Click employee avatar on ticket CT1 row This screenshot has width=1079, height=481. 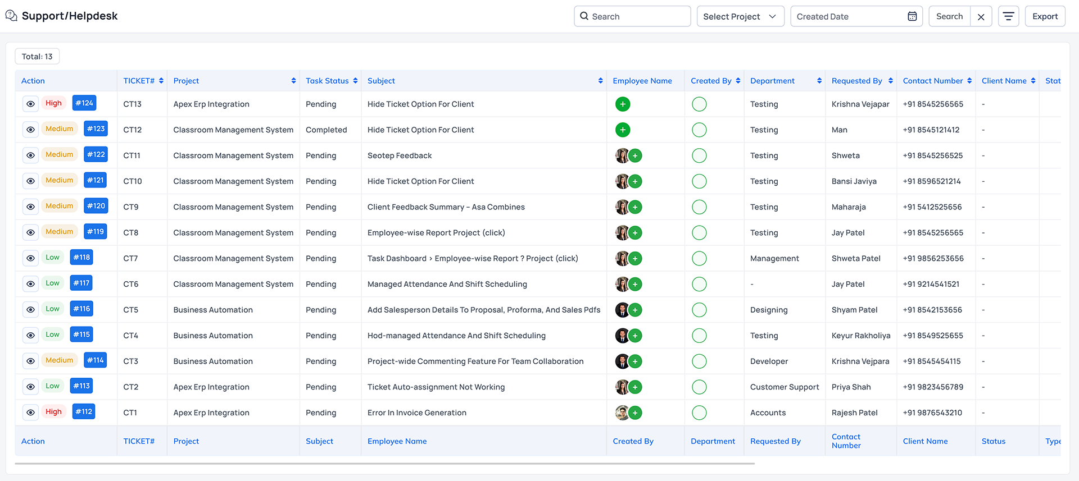pyautogui.click(x=622, y=413)
